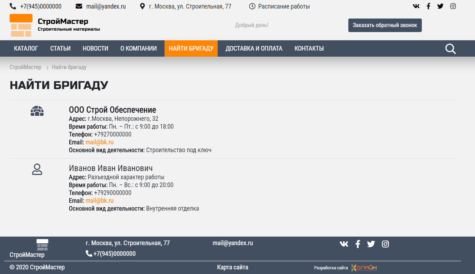Go to the Новости section
Image resolution: width=475 pixels, height=274 pixels.
coord(95,48)
